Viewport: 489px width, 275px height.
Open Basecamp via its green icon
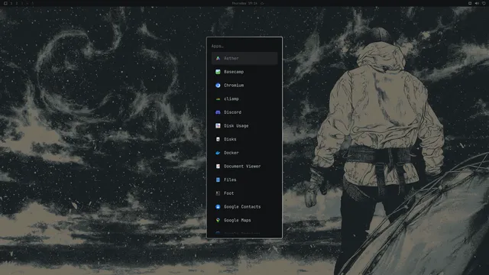218,72
